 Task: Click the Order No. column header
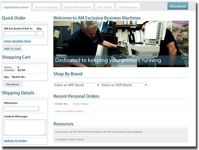pyautogui.click(x=62, y=104)
